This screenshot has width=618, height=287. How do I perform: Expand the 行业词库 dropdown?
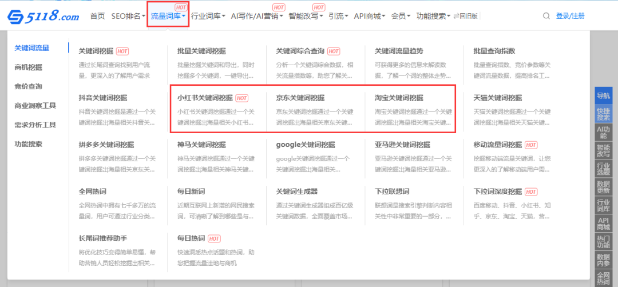(x=208, y=16)
